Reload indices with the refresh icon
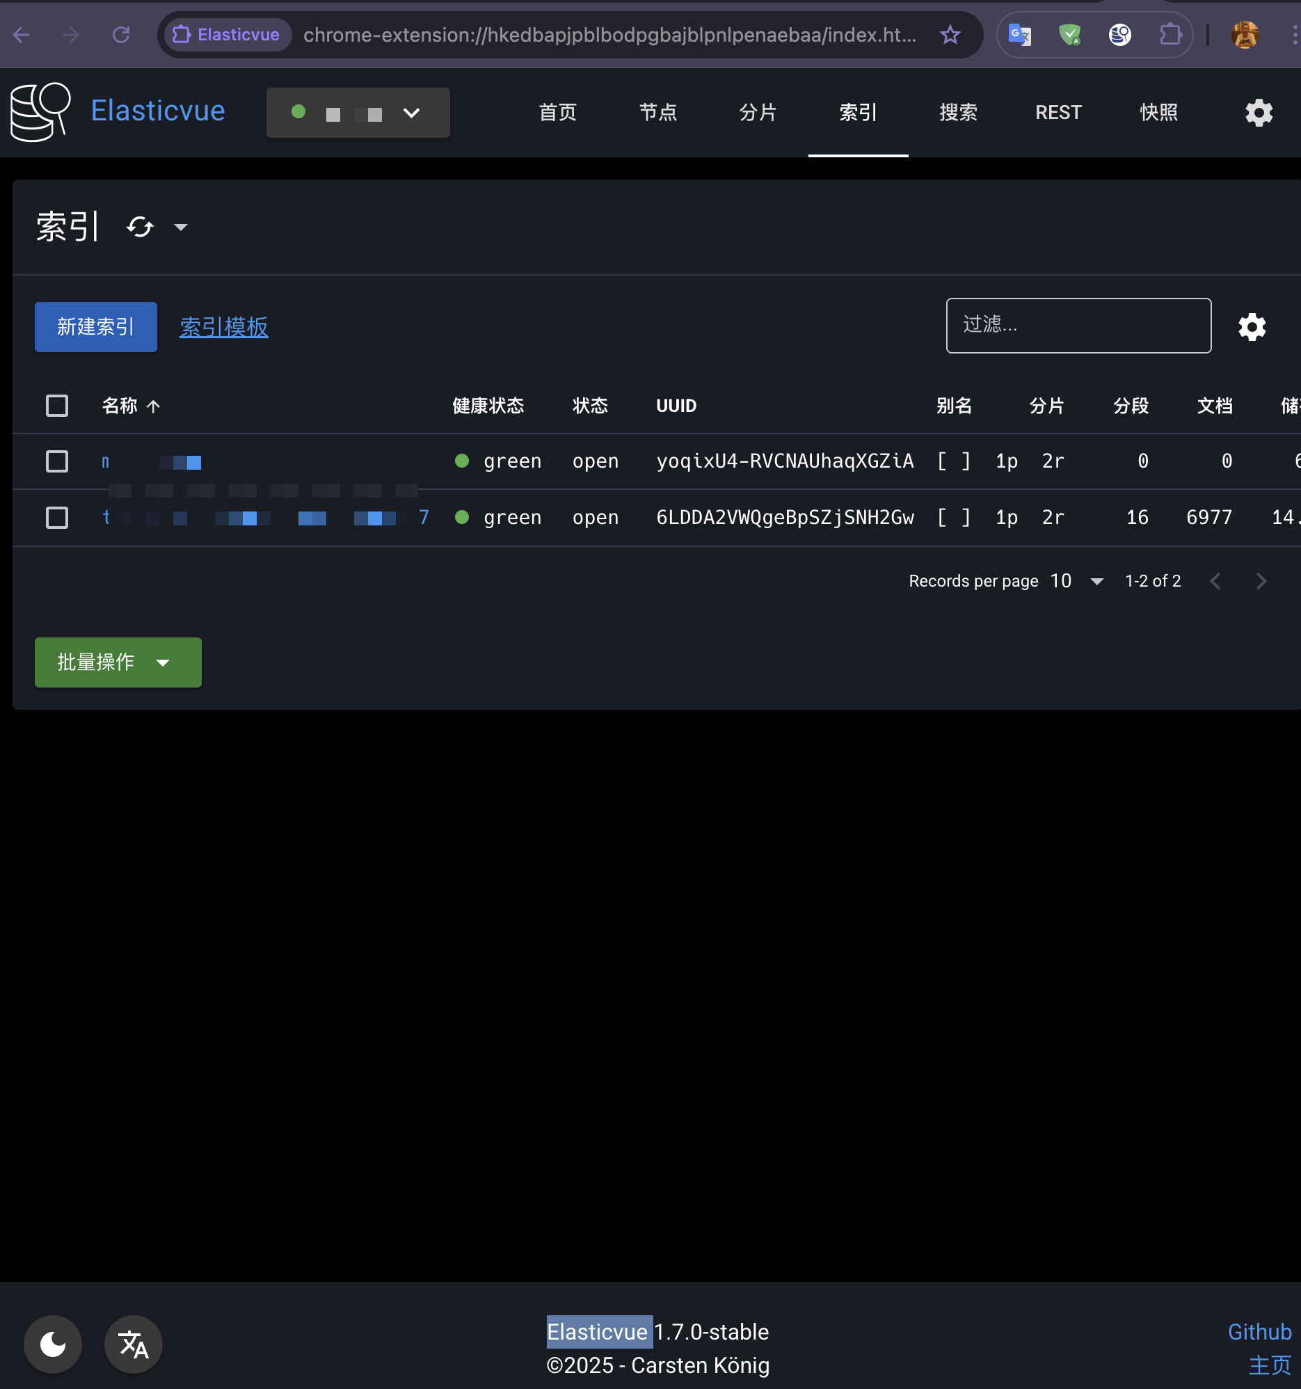1301x1389 pixels. tap(140, 227)
